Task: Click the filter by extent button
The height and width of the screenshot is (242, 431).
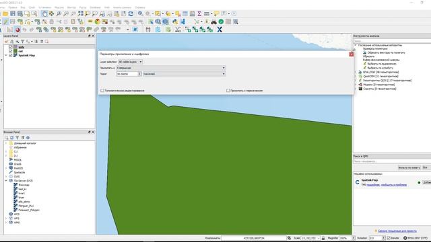Action: 409,167
